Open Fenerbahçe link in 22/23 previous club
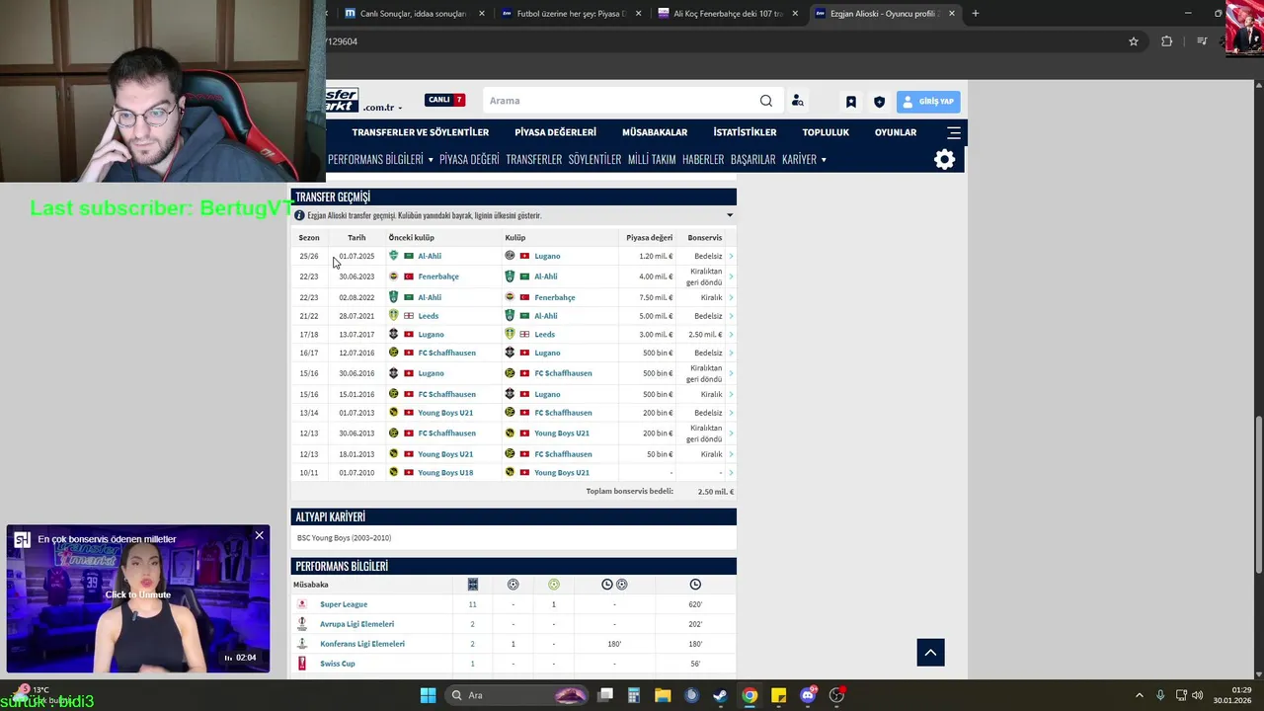 (x=438, y=276)
